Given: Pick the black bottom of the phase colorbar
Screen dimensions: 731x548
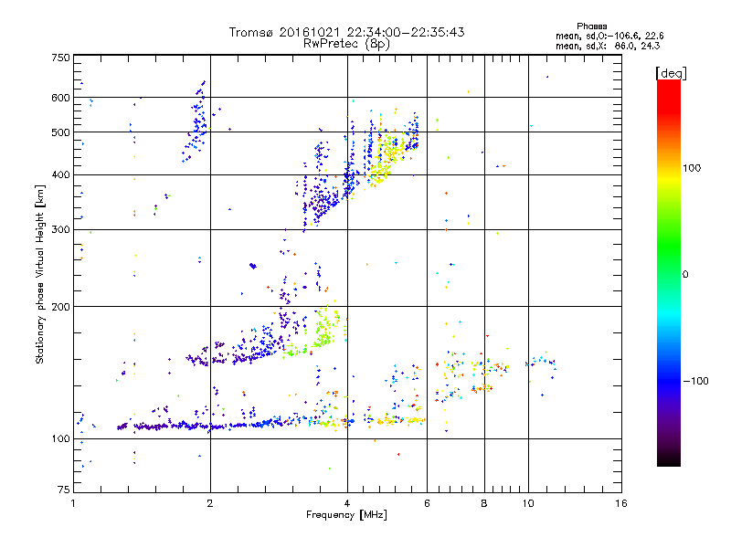Looking at the screenshot, I should [x=669, y=461].
